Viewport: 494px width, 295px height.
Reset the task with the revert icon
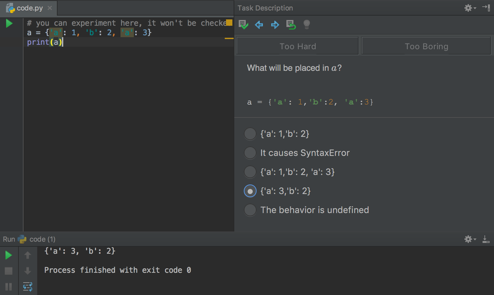tap(291, 25)
